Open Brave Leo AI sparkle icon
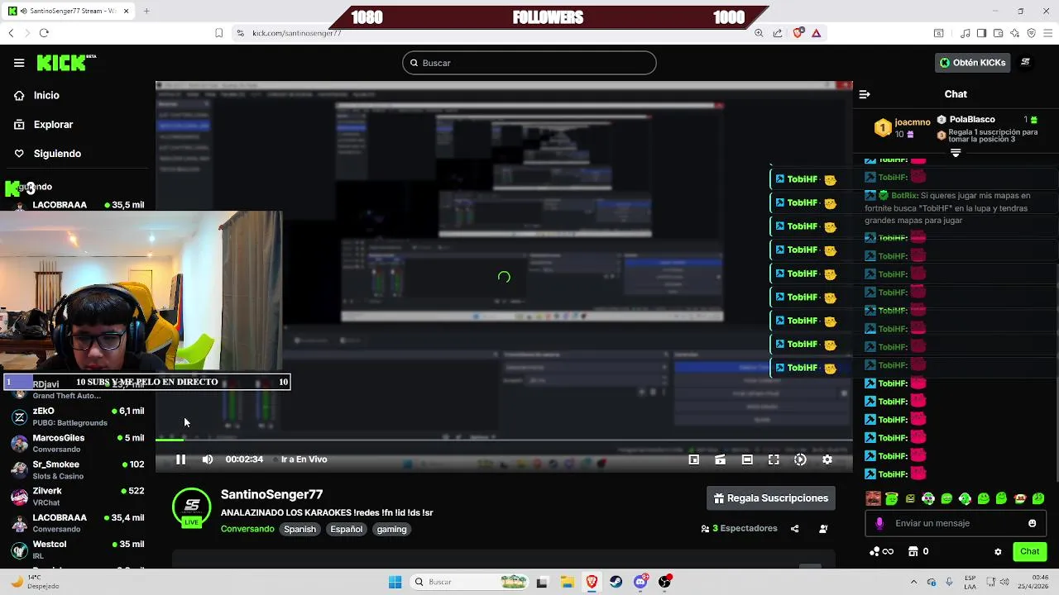The height and width of the screenshot is (595, 1059). click(1014, 33)
